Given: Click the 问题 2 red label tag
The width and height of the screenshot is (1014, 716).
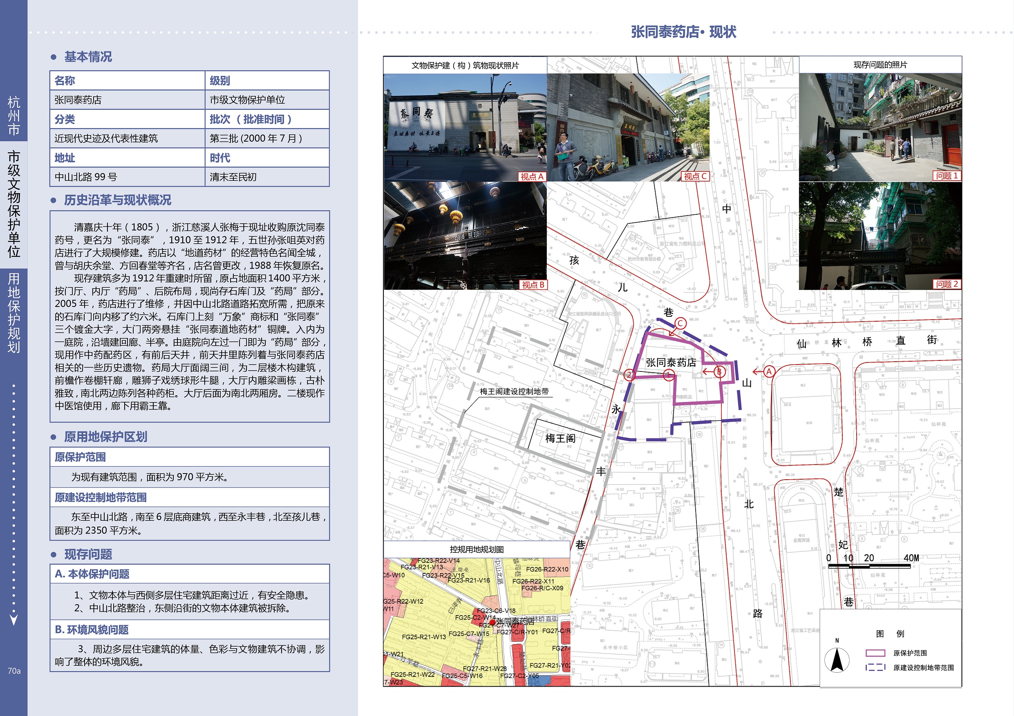Looking at the screenshot, I should 947,284.
